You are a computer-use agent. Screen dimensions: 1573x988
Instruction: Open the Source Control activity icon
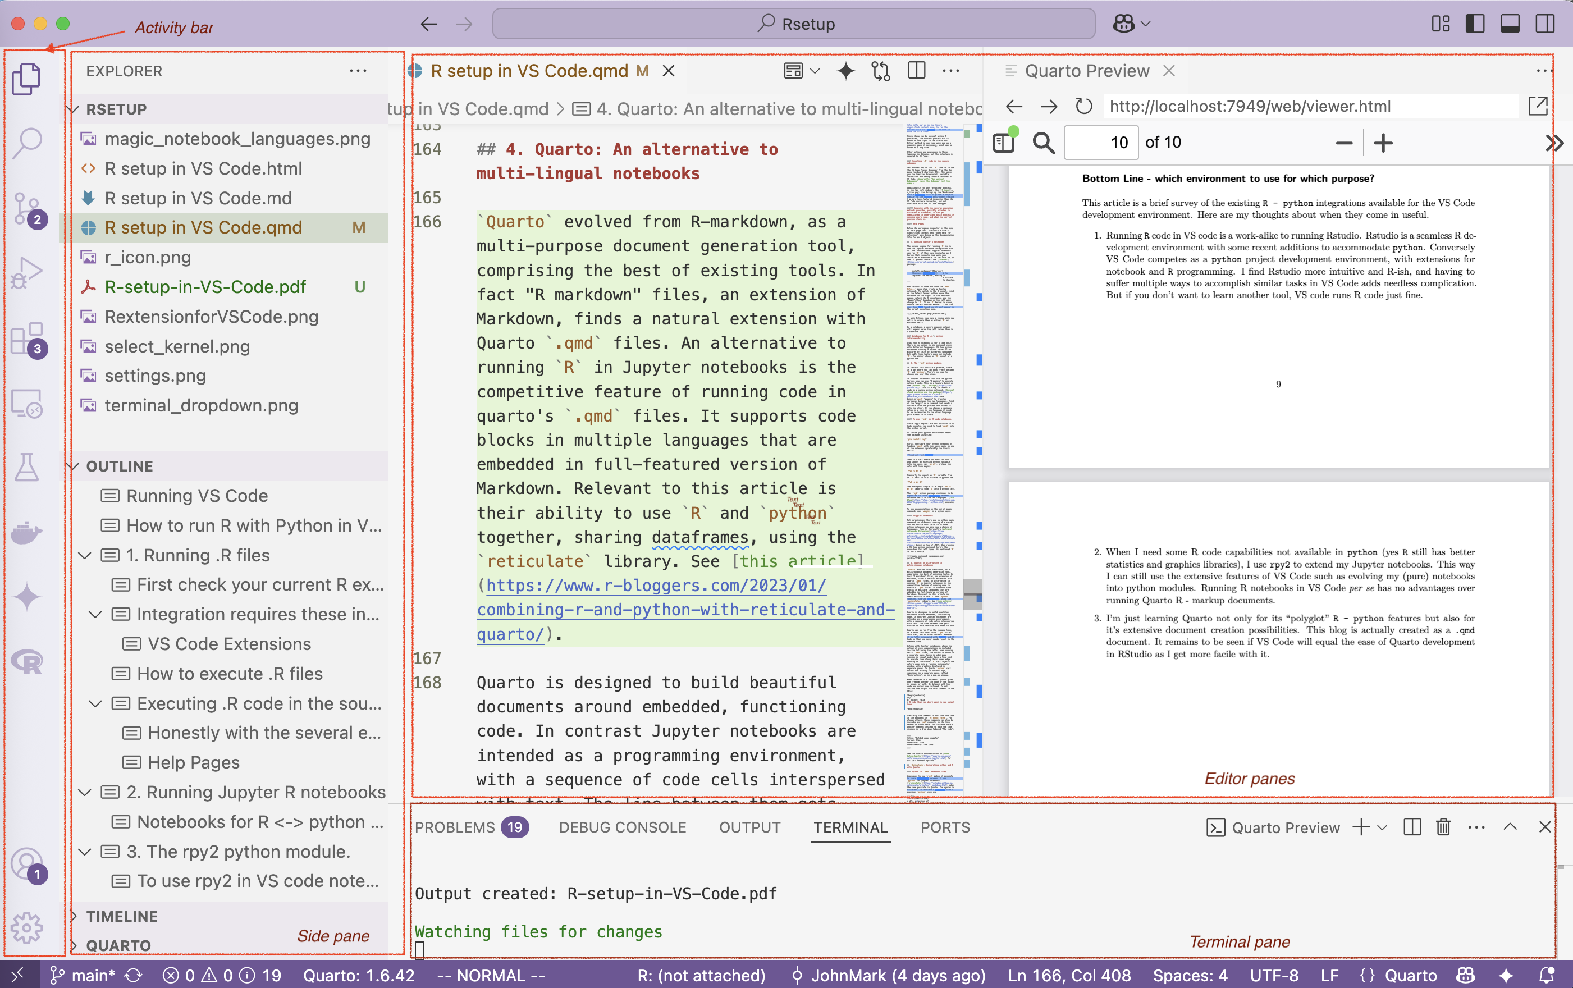27,208
